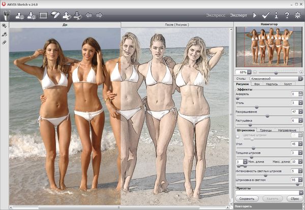Switch to the Фон tab
The image size is (305, 210).
257,84
